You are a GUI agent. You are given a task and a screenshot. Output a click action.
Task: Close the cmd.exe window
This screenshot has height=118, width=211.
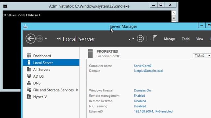tap(170, 5)
